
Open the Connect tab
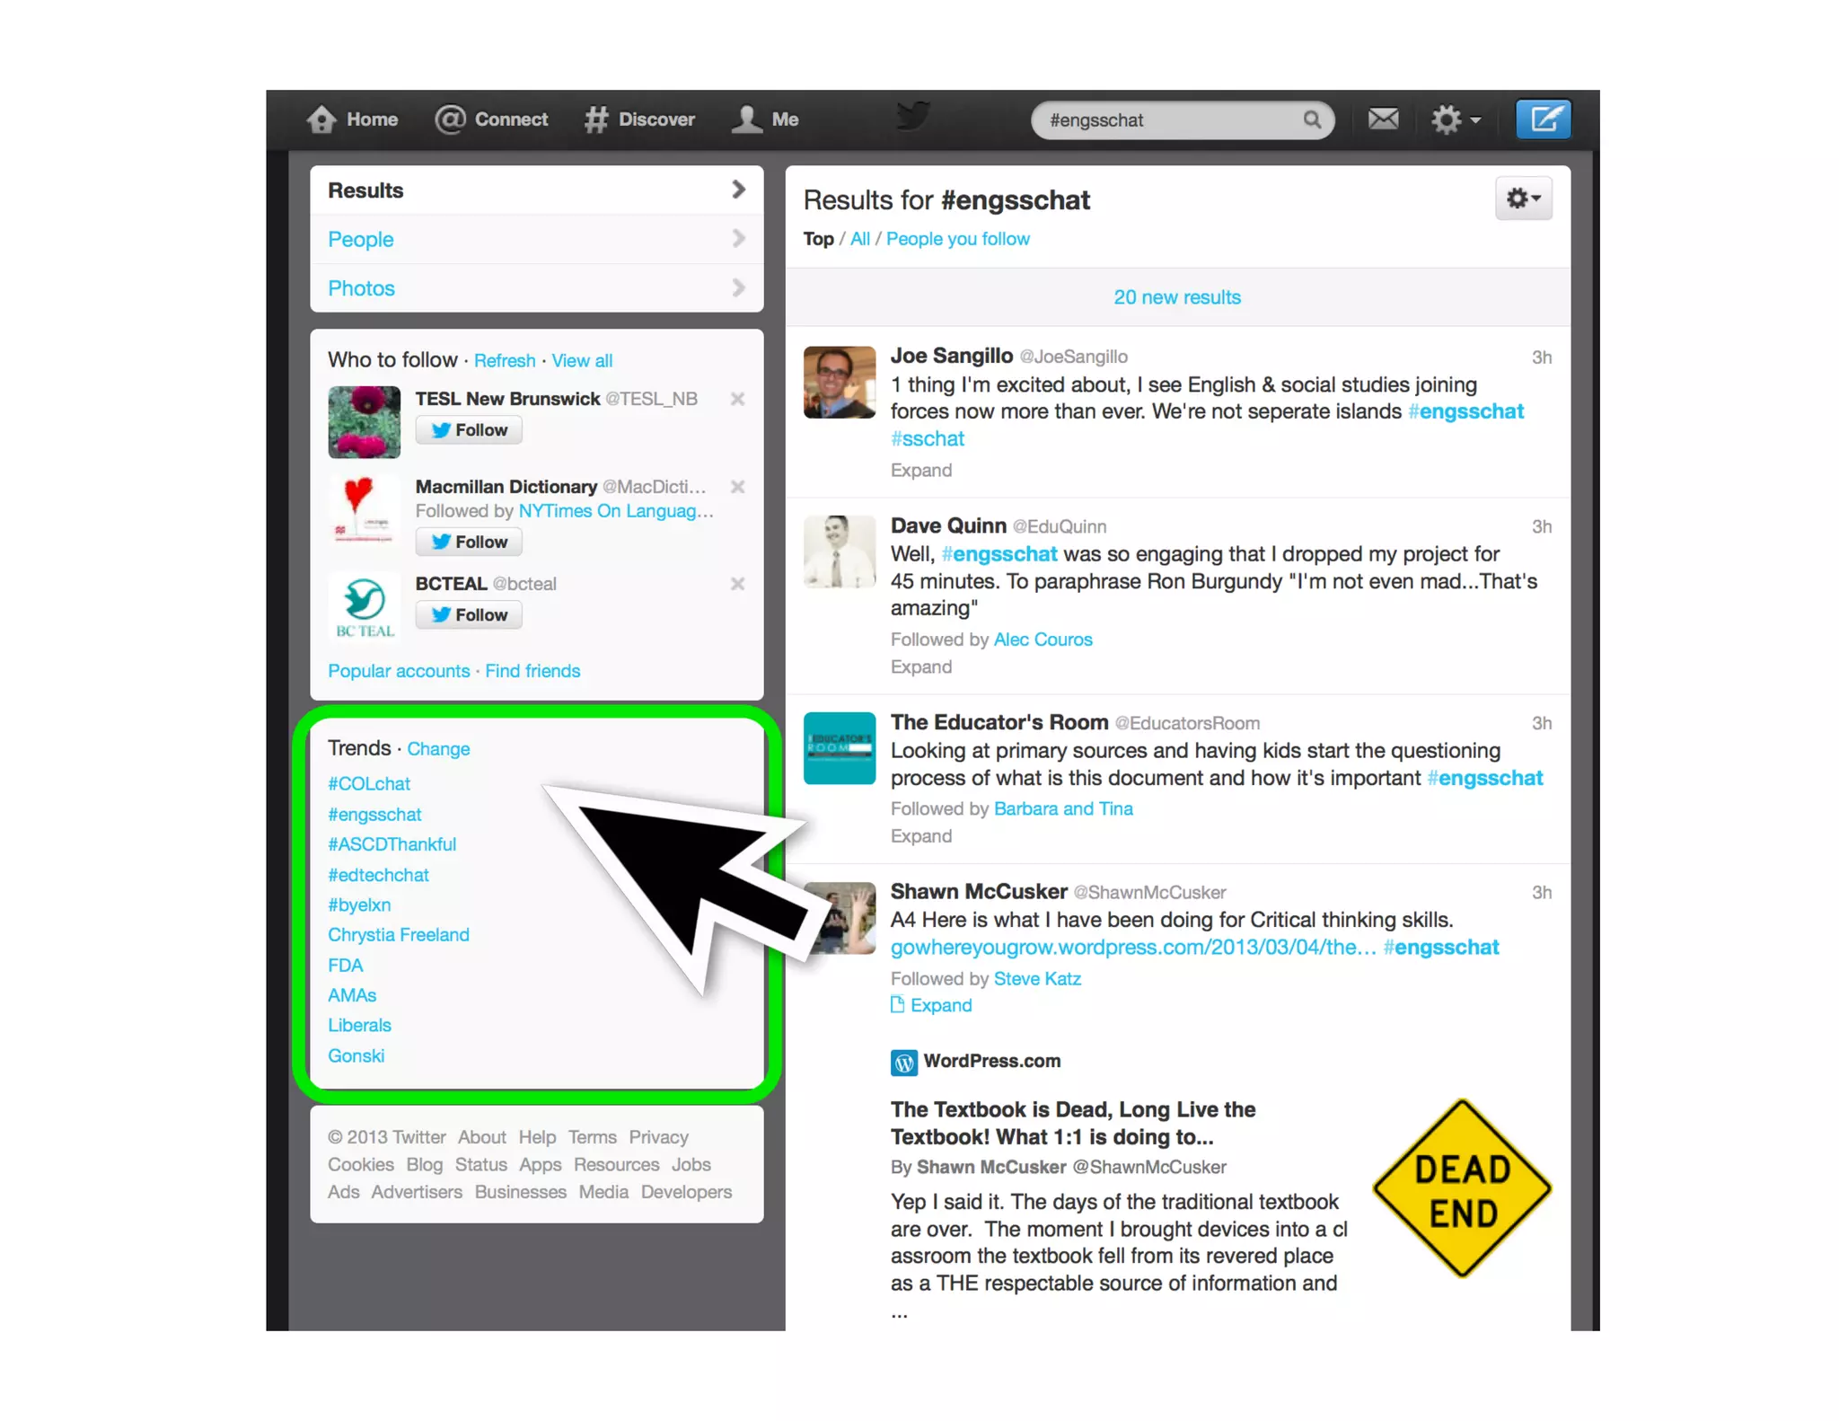(492, 119)
